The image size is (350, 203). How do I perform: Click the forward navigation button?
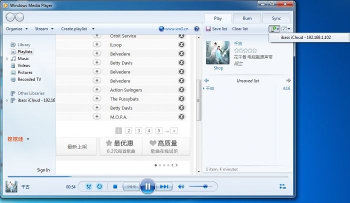[x=19, y=17]
